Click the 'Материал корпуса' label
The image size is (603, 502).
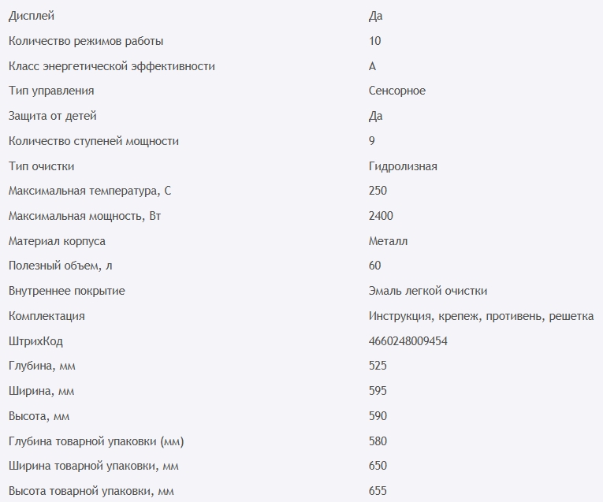(57, 241)
